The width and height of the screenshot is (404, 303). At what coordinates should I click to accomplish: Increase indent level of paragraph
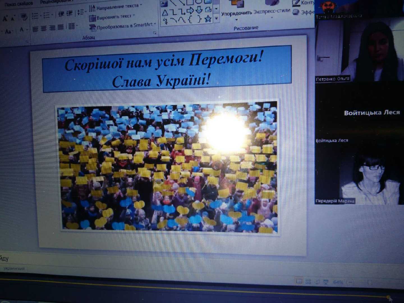pyautogui.click(x=69, y=13)
